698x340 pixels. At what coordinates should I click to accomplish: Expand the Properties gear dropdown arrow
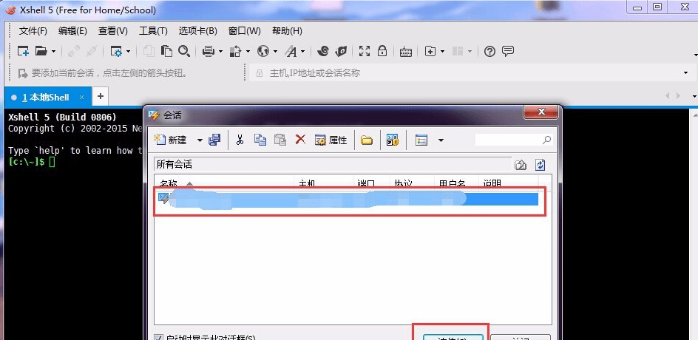point(128,52)
